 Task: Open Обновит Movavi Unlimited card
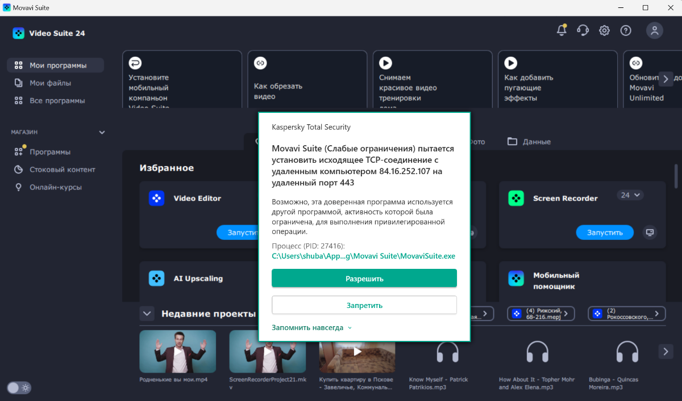point(652,79)
